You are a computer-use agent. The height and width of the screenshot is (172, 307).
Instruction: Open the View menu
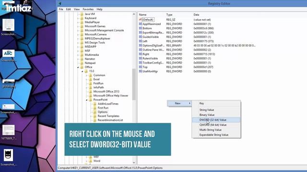(77, 9)
